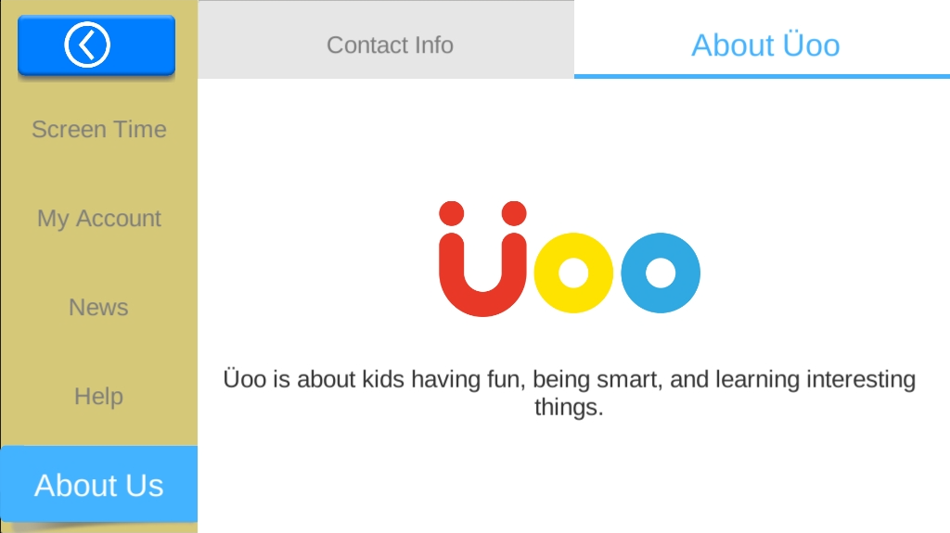This screenshot has width=950, height=533.
Task: Click the white center of the blue o
Action: (661, 273)
